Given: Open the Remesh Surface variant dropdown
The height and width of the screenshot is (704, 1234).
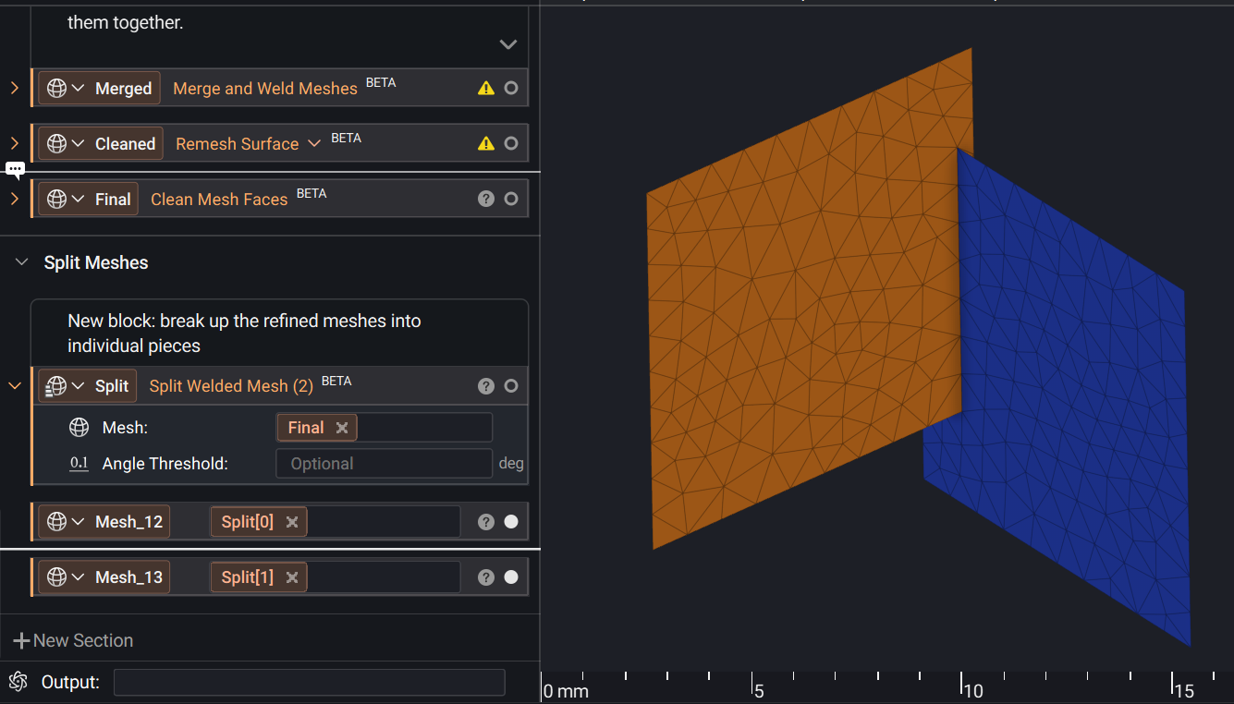Looking at the screenshot, I should (x=314, y=143).
